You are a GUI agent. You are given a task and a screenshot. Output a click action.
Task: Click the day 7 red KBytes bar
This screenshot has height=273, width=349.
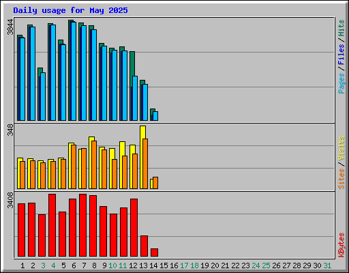[x=82, y=225]
